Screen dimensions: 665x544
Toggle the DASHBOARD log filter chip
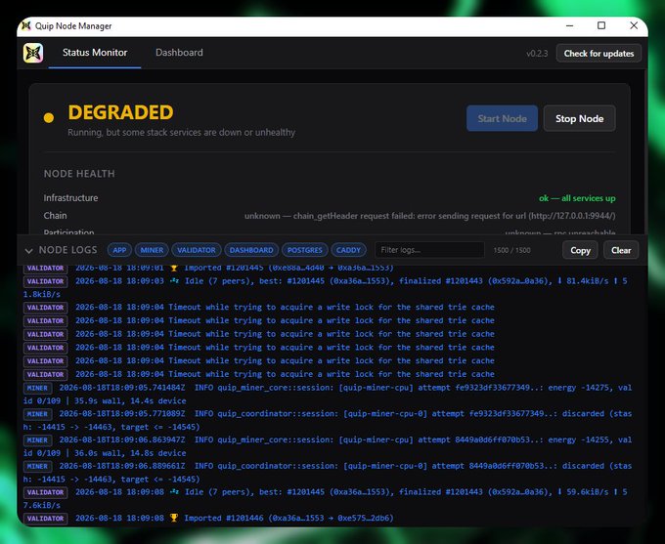251,250
